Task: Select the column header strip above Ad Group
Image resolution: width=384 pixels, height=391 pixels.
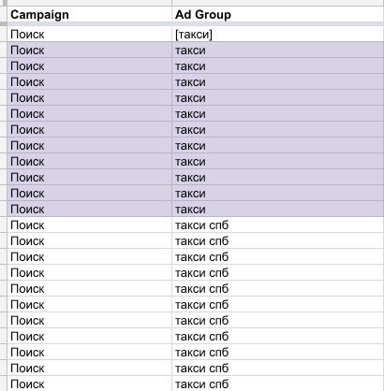Action: (278, 3)
